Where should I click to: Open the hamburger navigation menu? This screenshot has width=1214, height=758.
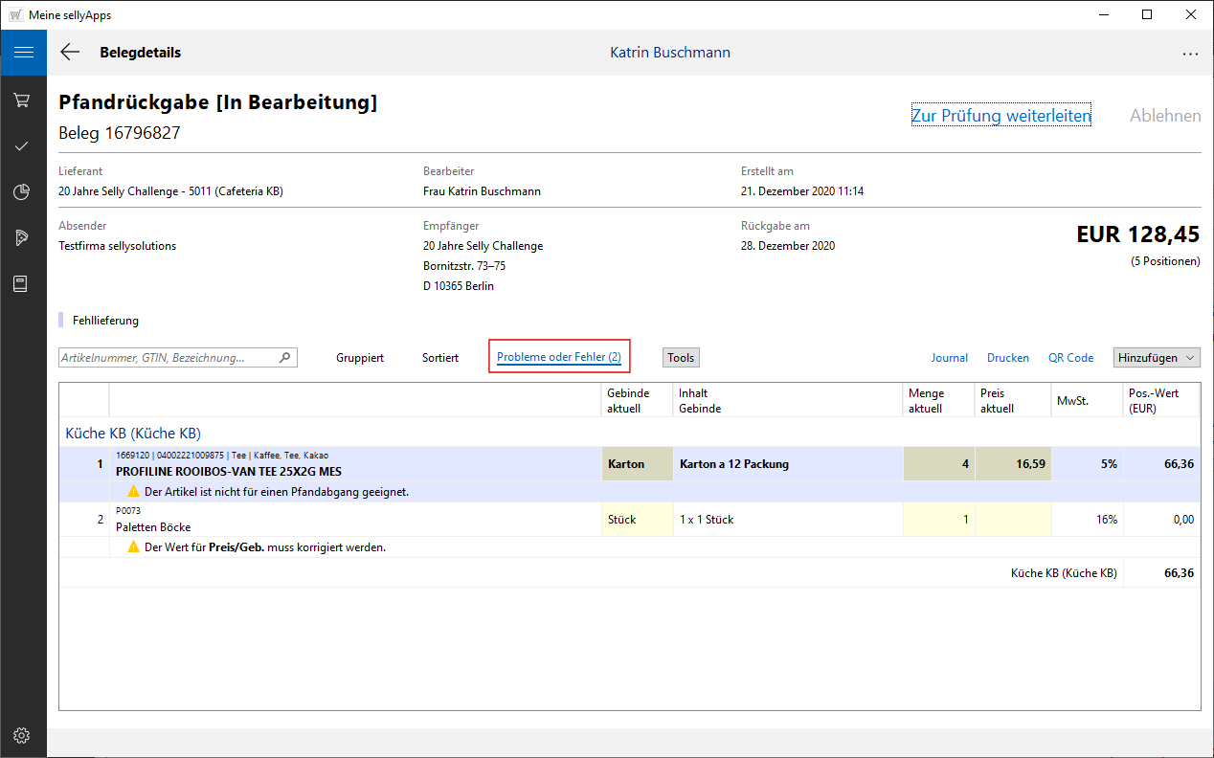point(23,53)
